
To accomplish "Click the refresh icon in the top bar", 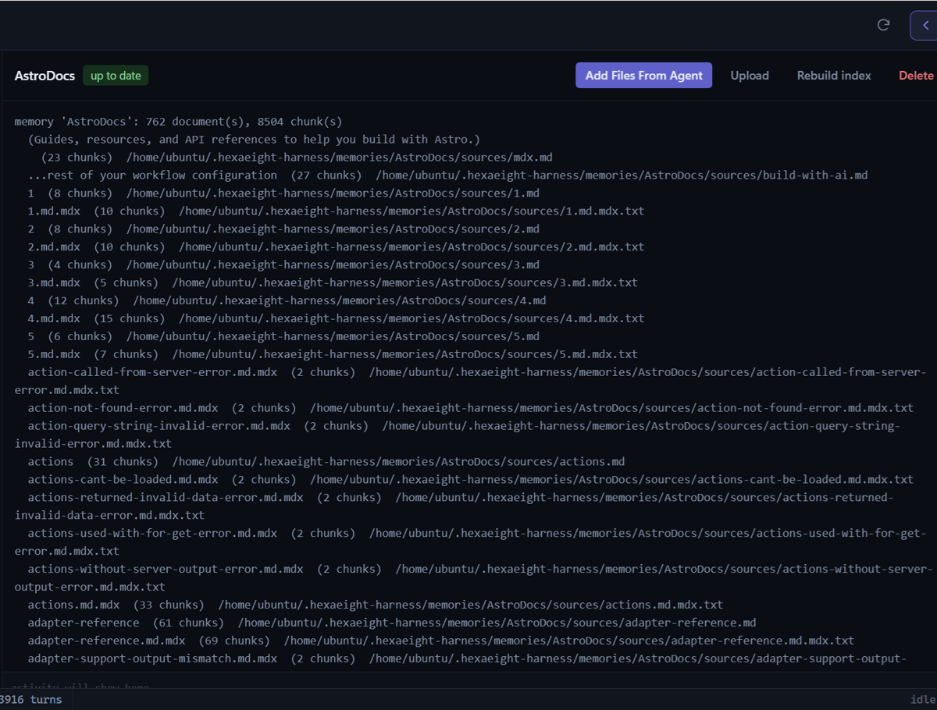I will pyautogui.click(x=883, y=25).
